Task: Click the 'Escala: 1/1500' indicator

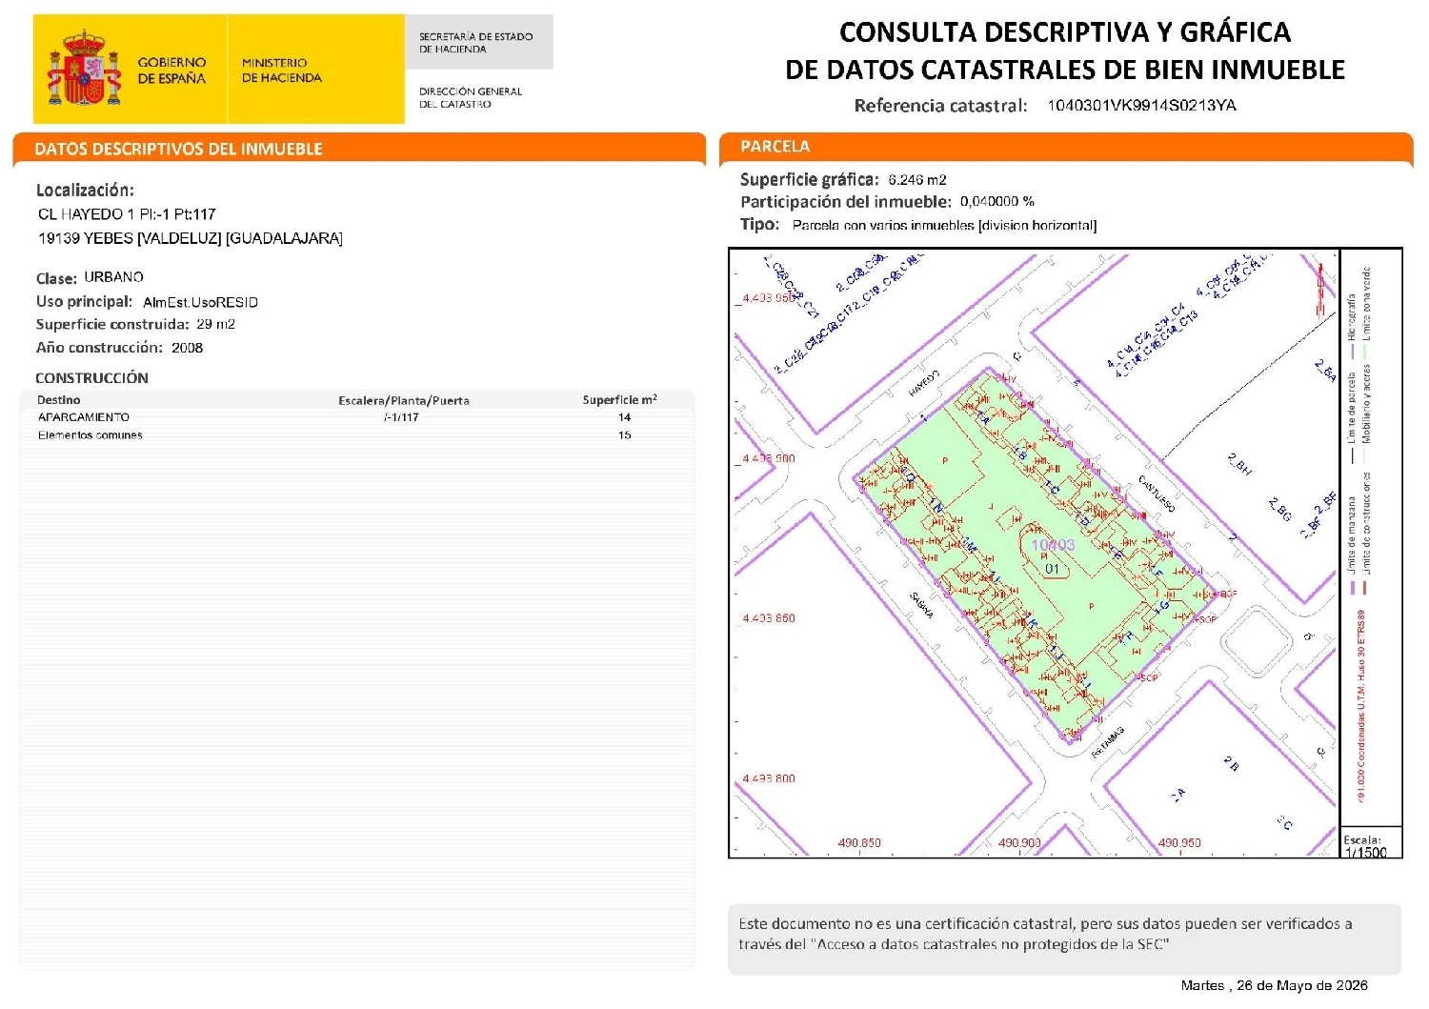Action: (x=1365, y=846)
